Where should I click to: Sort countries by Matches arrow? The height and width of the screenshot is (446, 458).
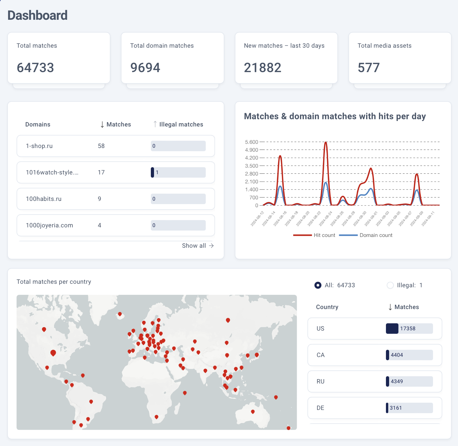390,307
